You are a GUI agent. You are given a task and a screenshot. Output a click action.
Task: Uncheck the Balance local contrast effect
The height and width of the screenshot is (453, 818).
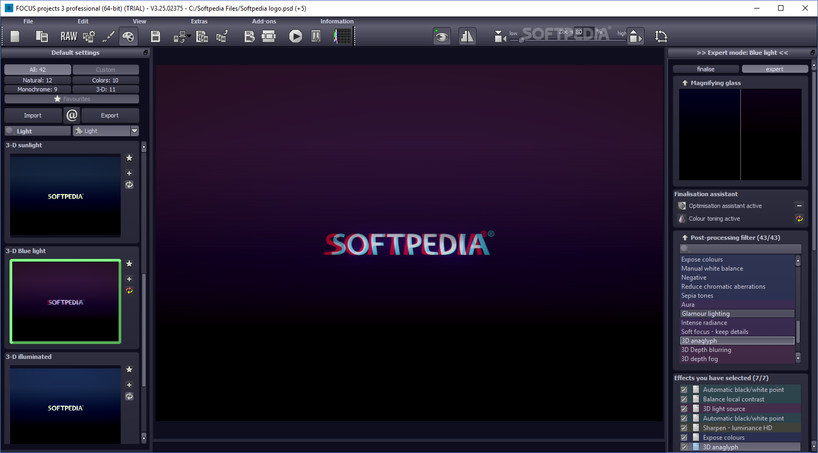(684, 399)
